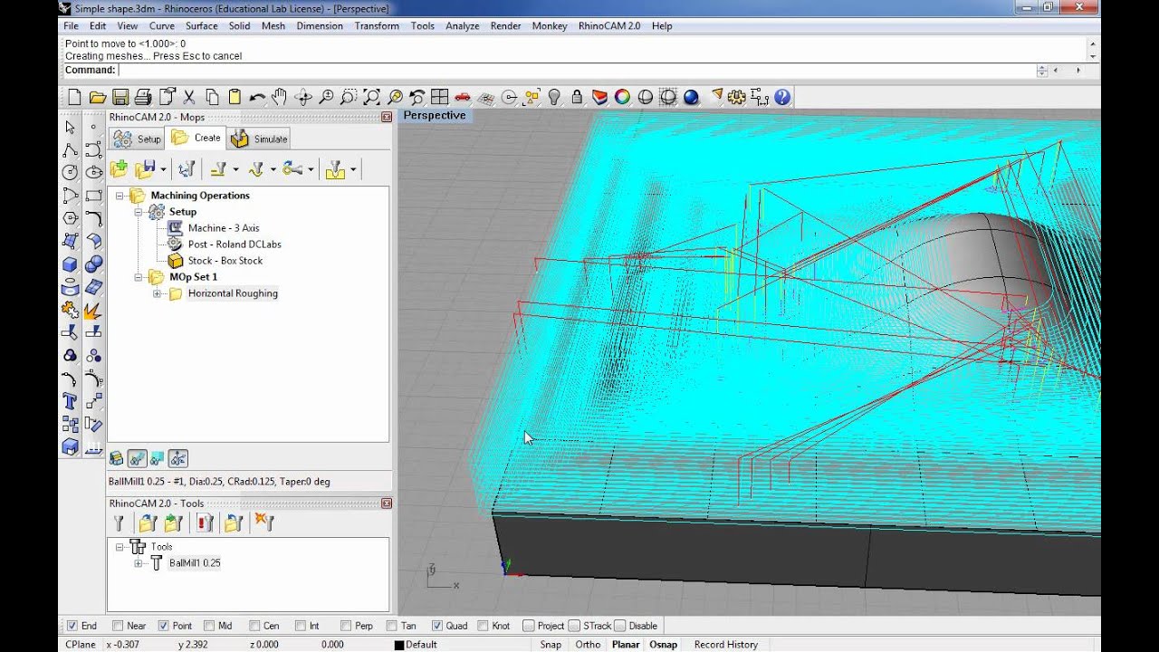The image size is (1159, 652).
Task: Open Options with the gear icon
Action: (737, 97)
